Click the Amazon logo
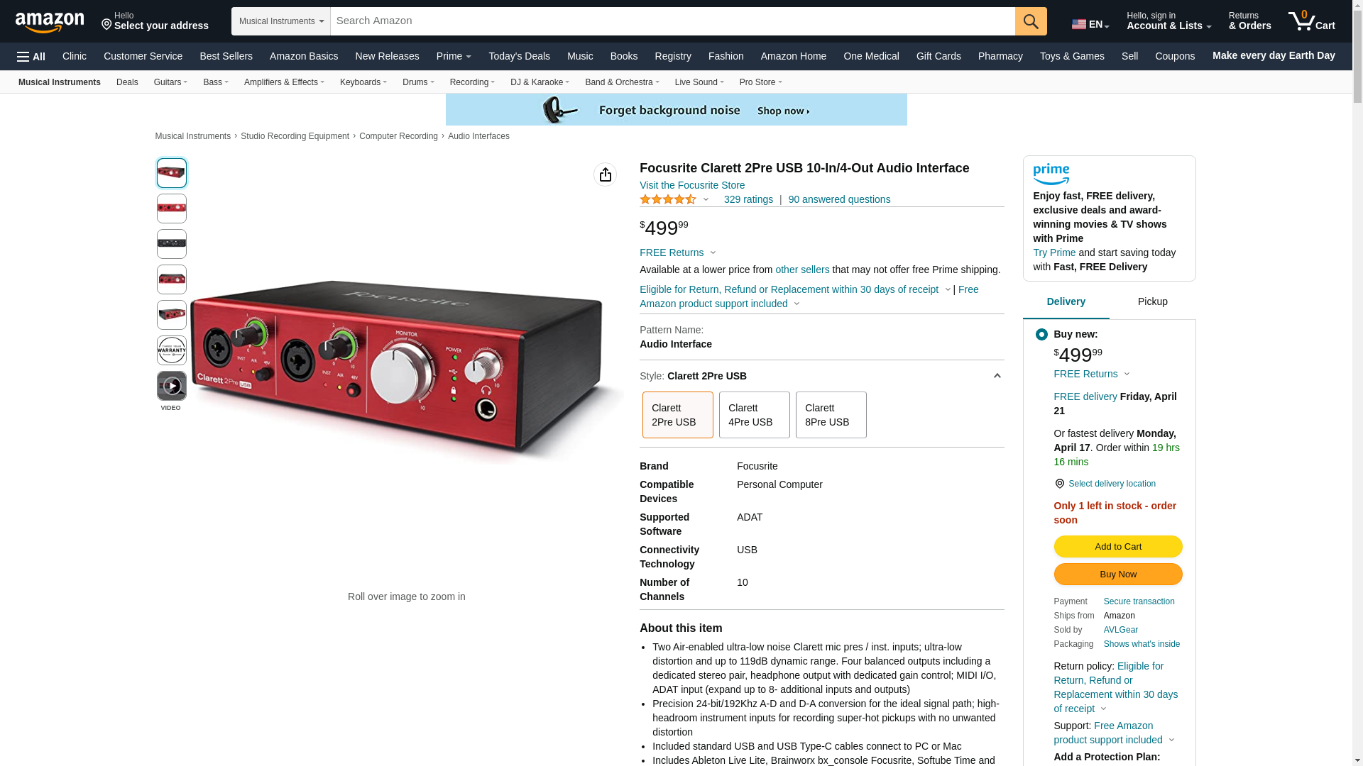The image size is (1363, 766). click(50, 22)
